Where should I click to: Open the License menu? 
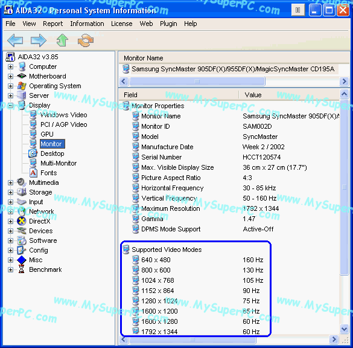coord(121,24)
